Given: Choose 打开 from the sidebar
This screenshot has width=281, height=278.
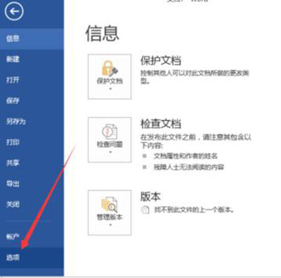Looking at the screenshot, I should (x=32, y=80).
